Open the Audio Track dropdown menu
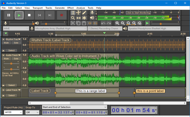This screenshot has height=117, width=190. [13, 55]
